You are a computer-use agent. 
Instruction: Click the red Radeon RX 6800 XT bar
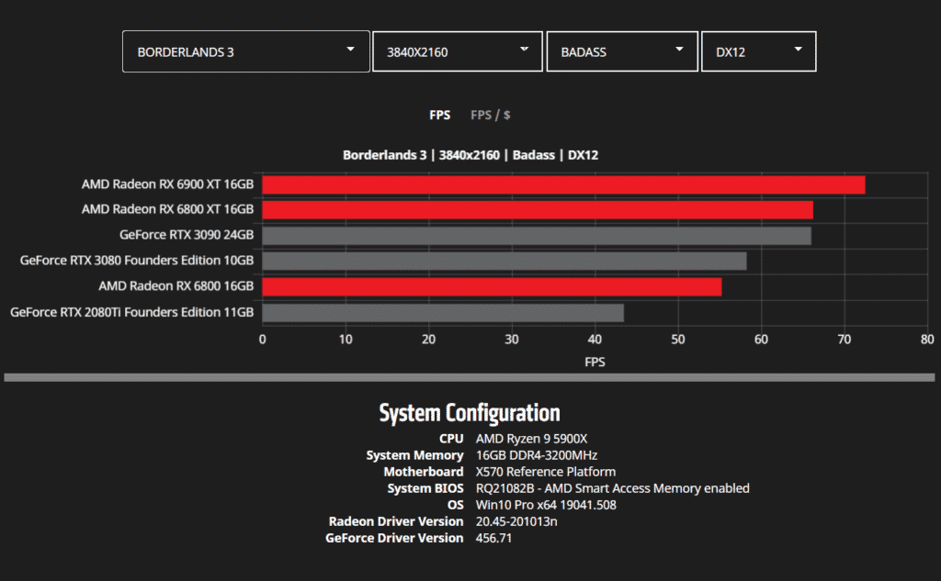(538, 210)
